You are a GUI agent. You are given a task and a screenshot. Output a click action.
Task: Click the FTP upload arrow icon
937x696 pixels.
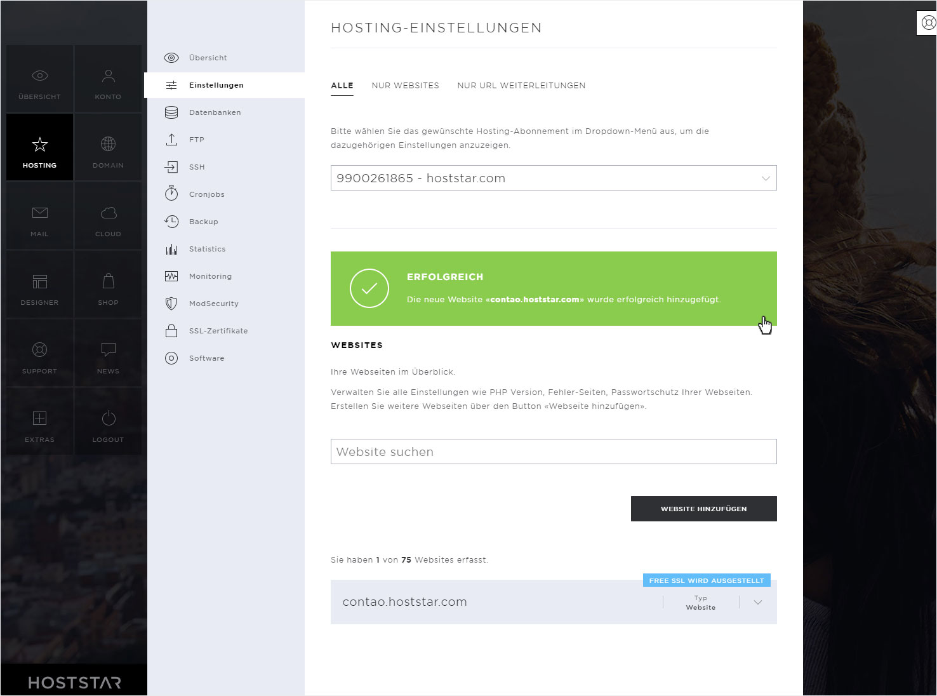point(171,140)
